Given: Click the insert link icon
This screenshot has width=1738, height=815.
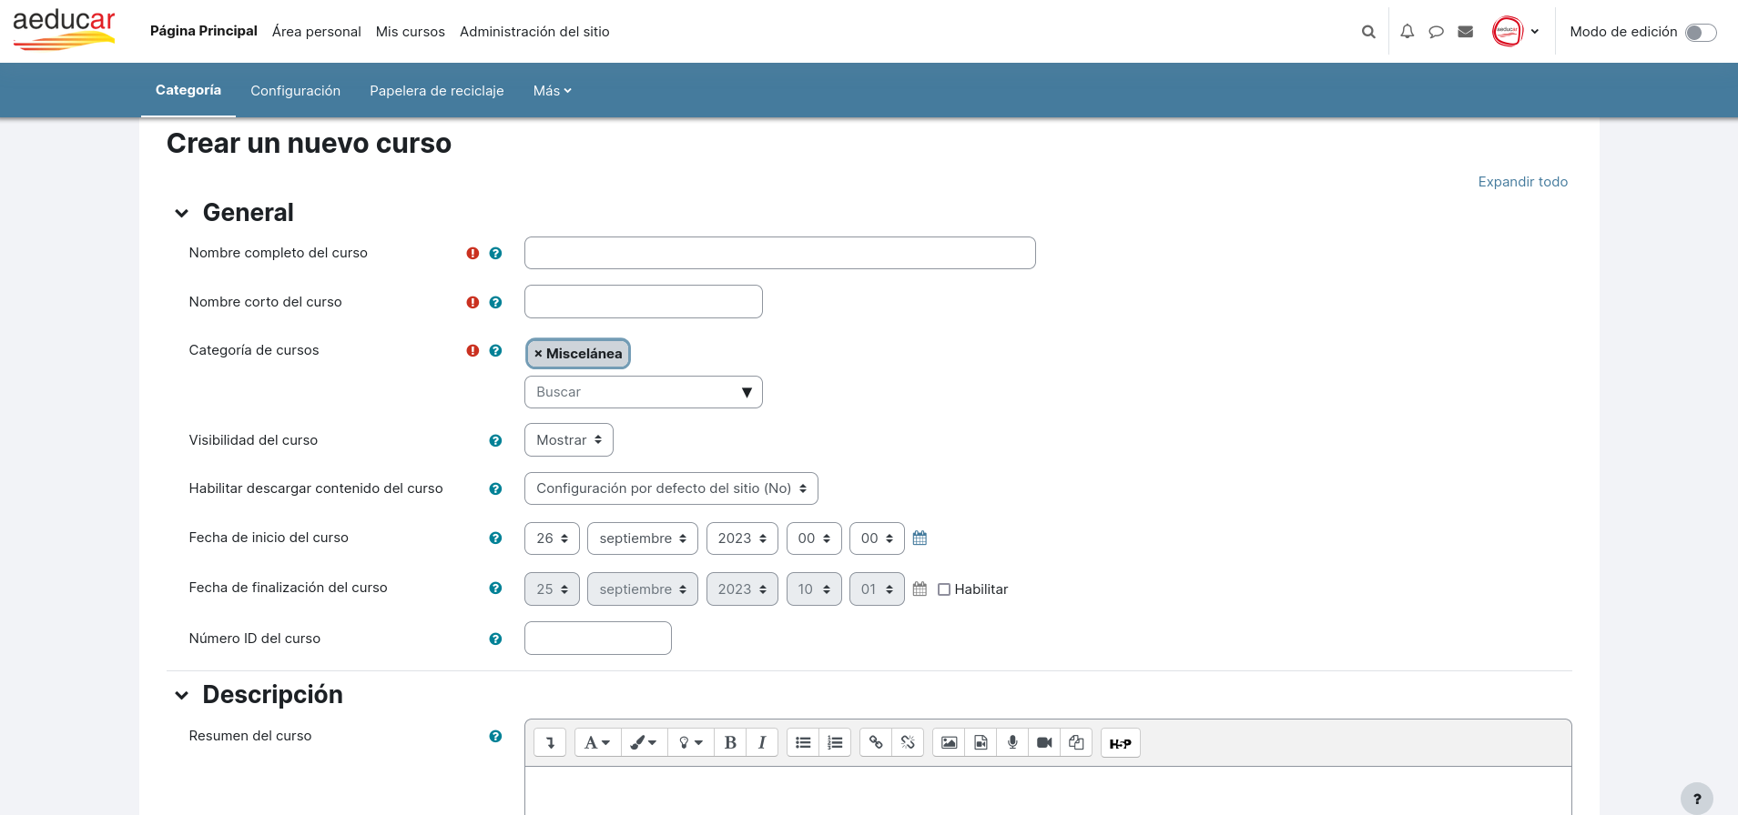Looking at the screenshot, I should click(876, 743).
